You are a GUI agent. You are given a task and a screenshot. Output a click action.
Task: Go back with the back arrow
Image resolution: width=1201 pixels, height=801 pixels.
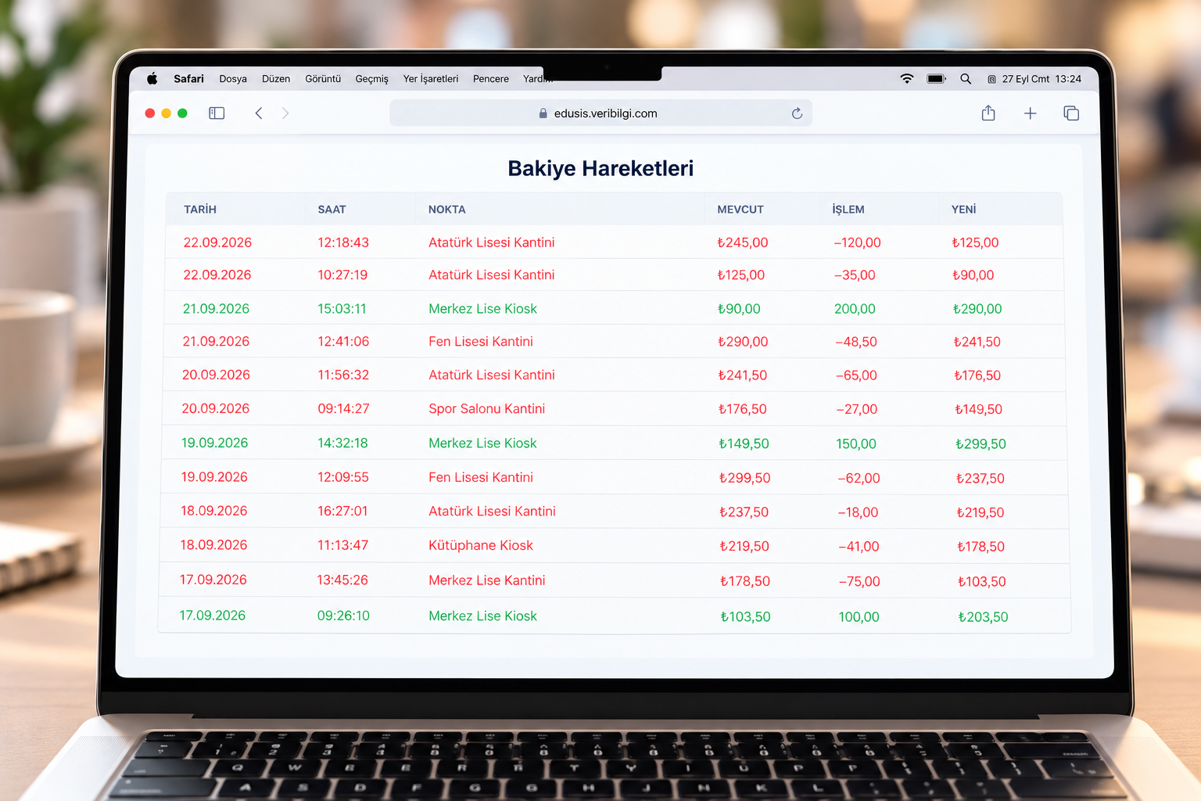coord(259,113)
